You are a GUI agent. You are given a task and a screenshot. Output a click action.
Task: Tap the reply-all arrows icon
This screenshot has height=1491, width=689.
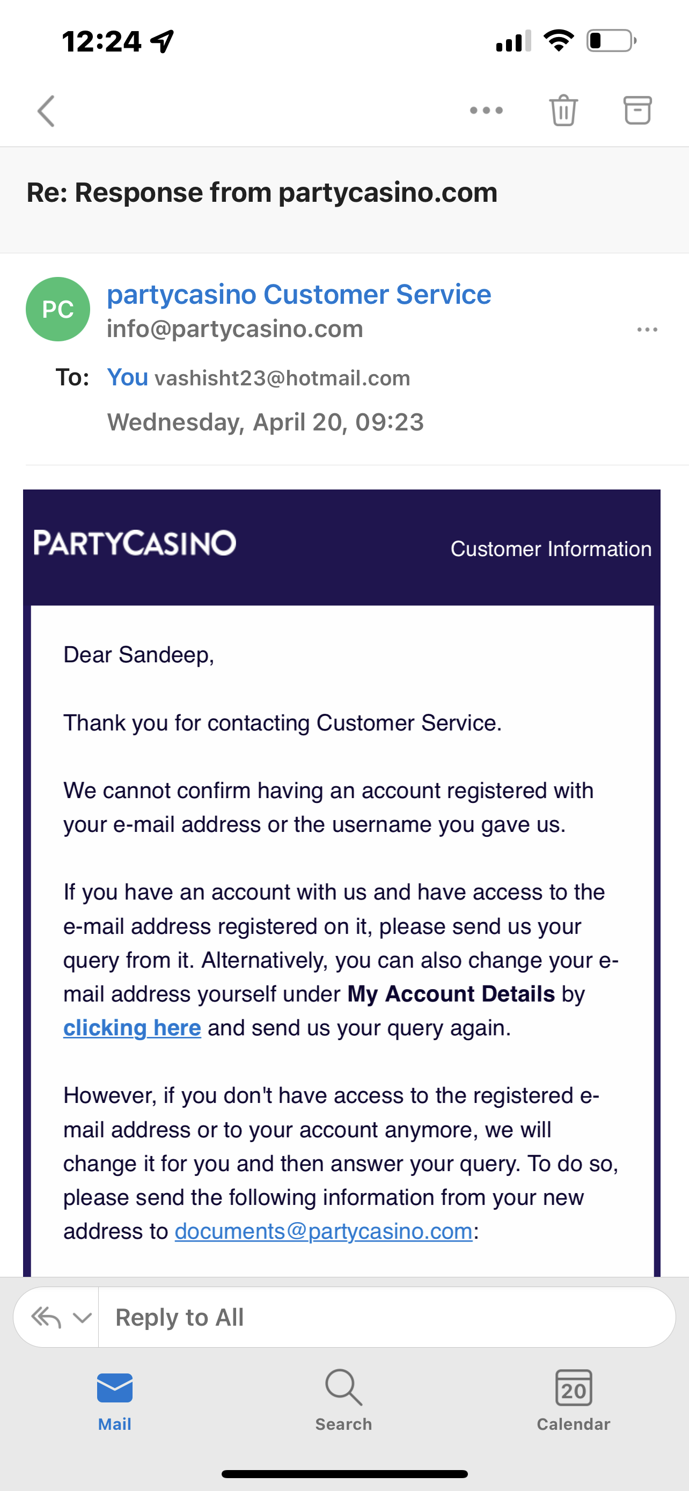(46, 1317)
